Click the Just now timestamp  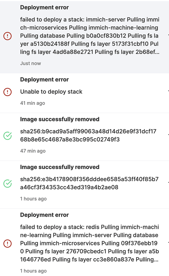[x=30, y=63]
